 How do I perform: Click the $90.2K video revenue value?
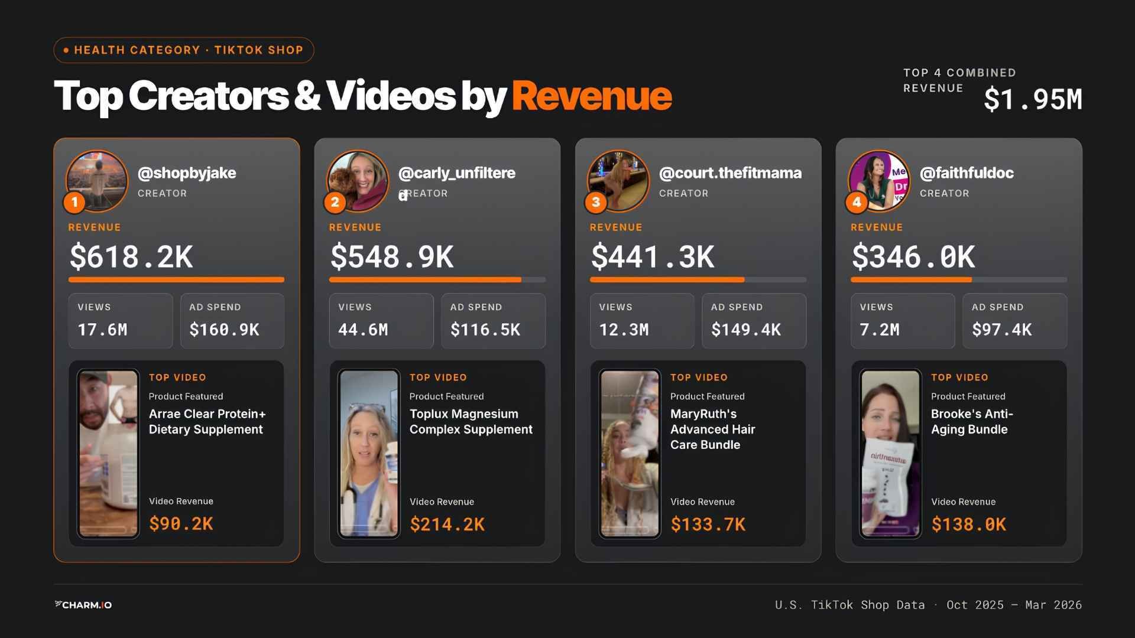(181, 524)
